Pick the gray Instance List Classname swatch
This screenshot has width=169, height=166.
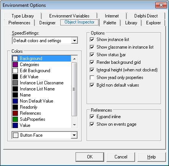15,83
